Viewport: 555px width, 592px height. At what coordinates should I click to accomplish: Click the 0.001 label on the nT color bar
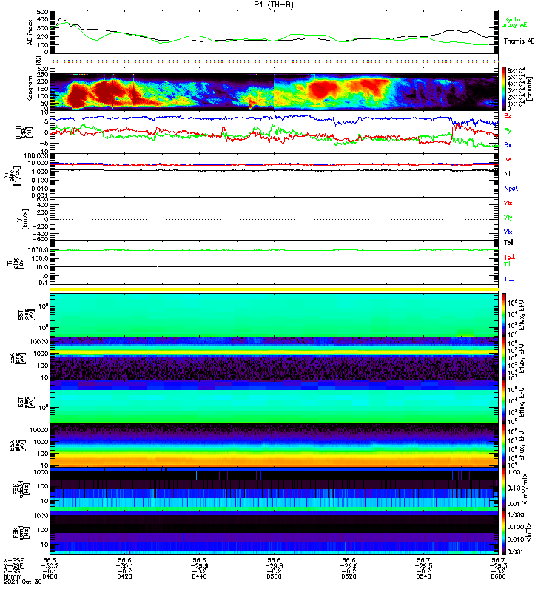(x=516, y=551)
